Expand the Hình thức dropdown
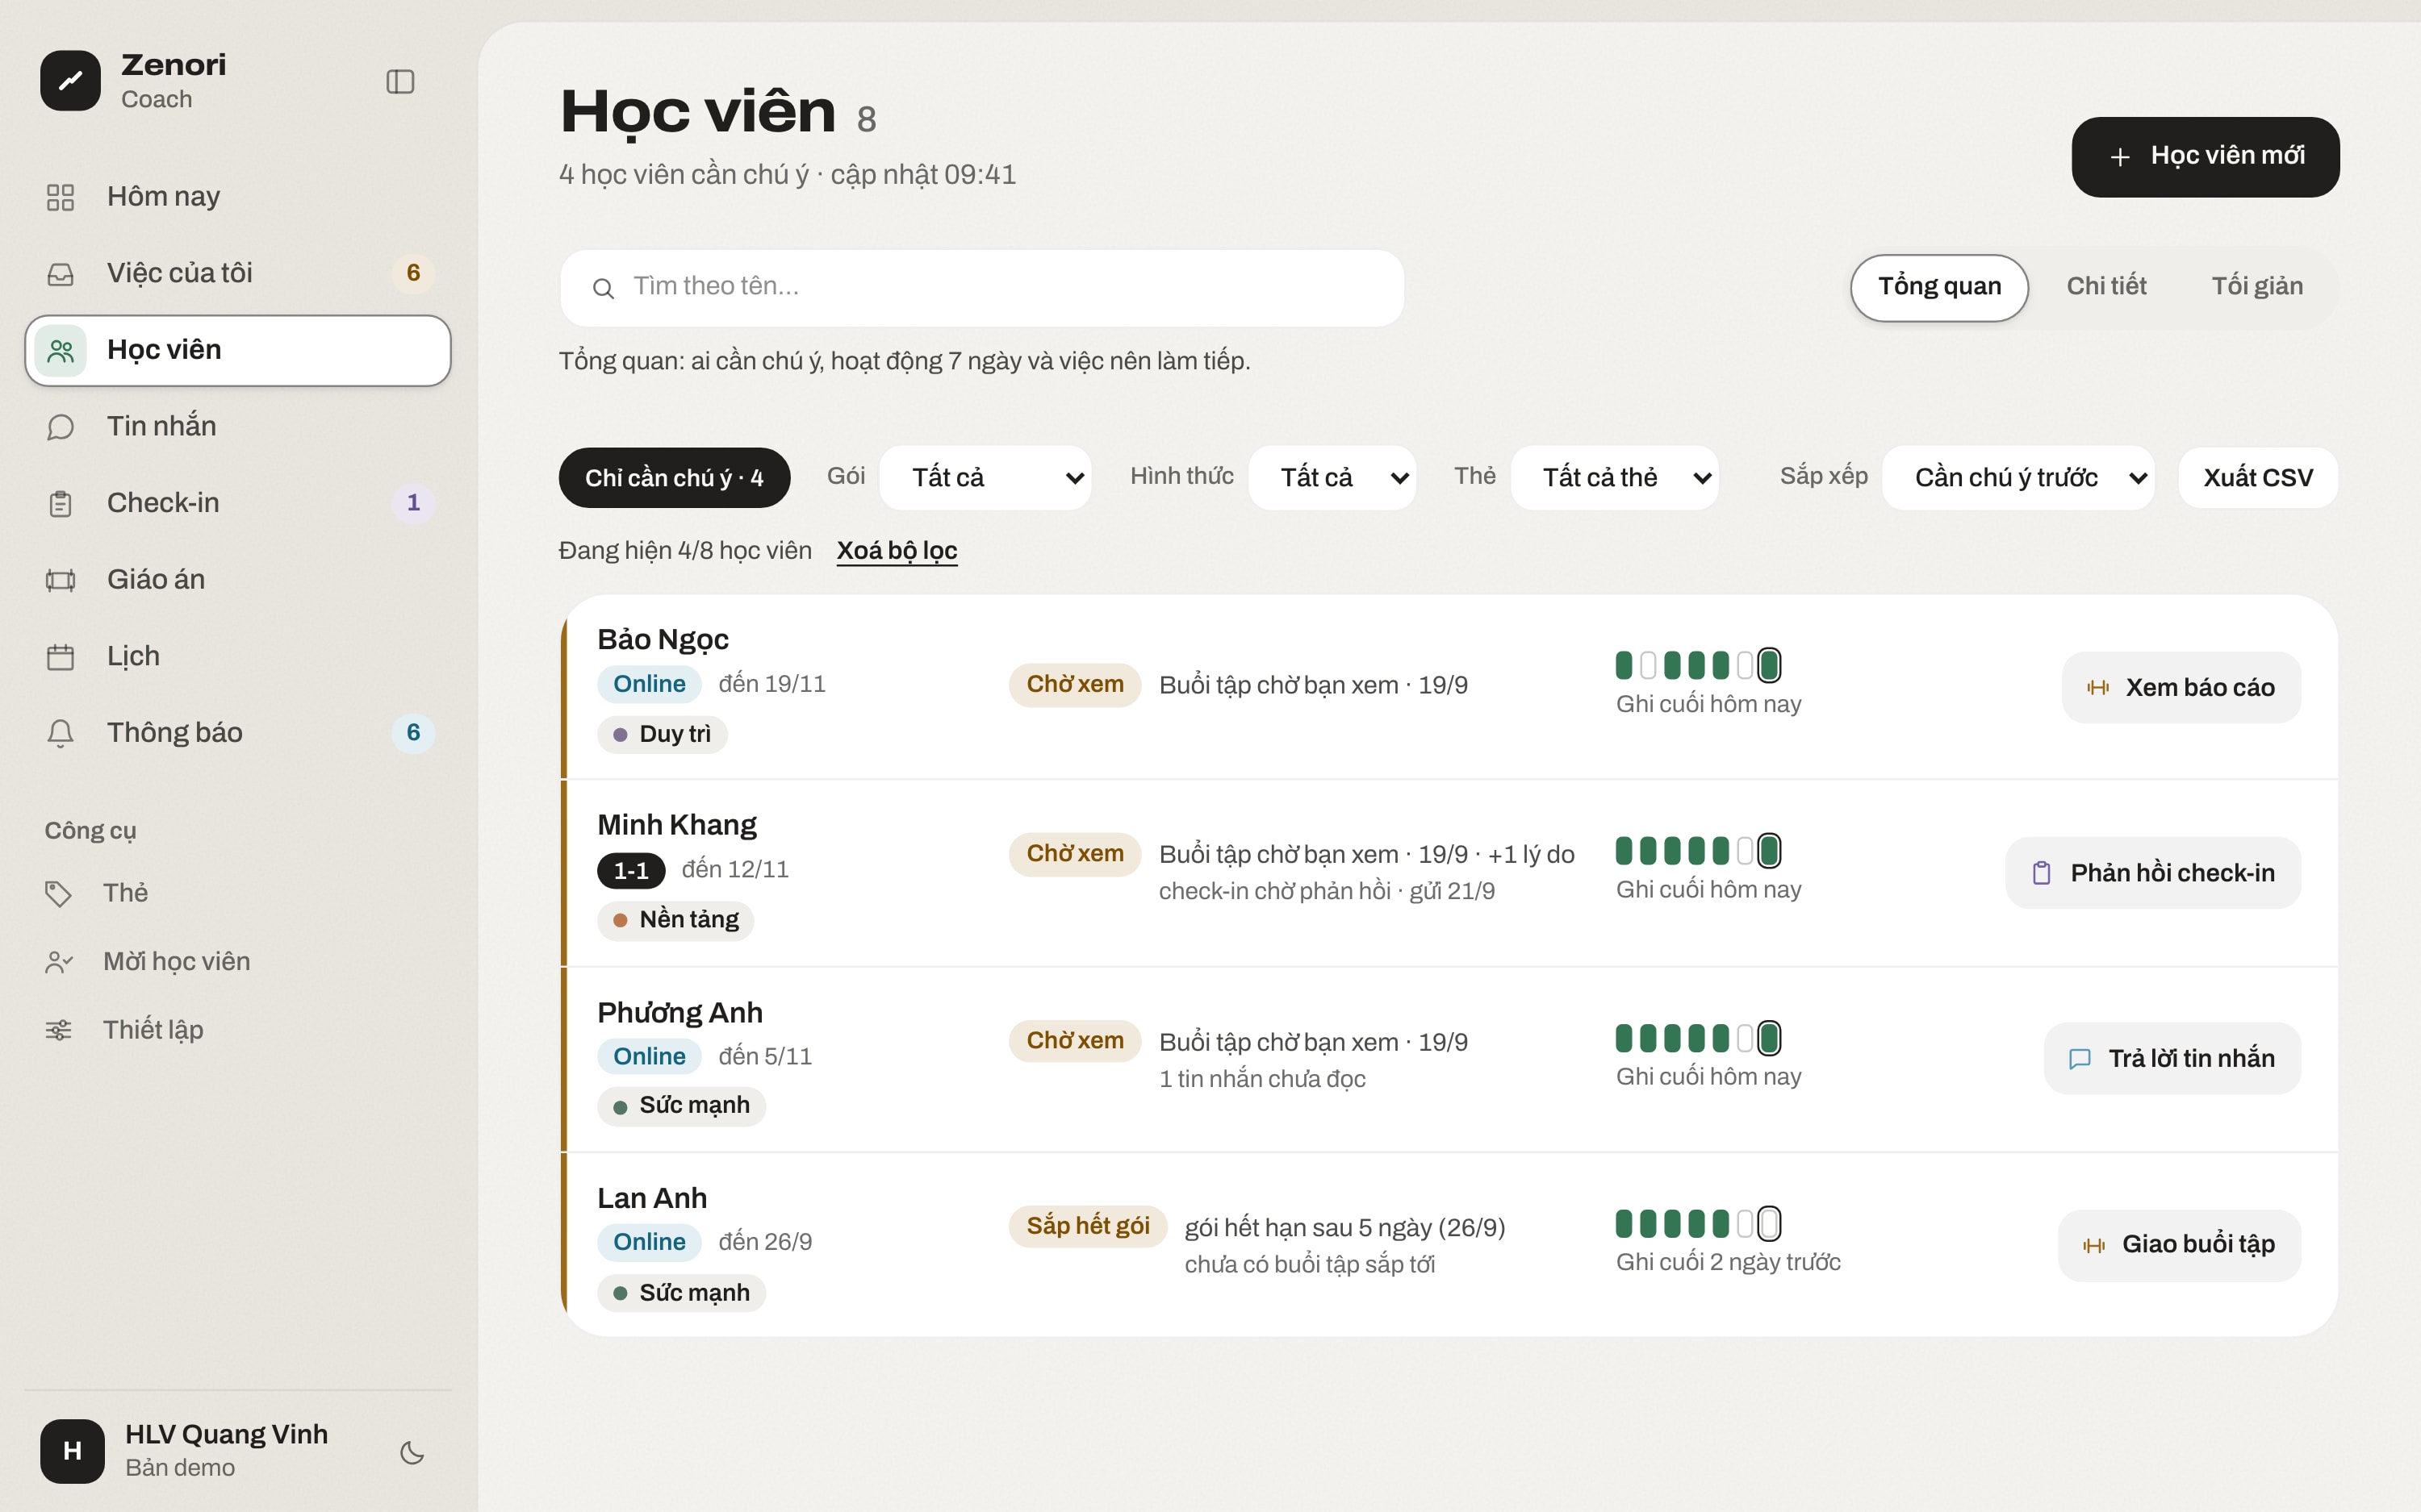This screenshot has width=2421, height=1512. point(1332,478)
